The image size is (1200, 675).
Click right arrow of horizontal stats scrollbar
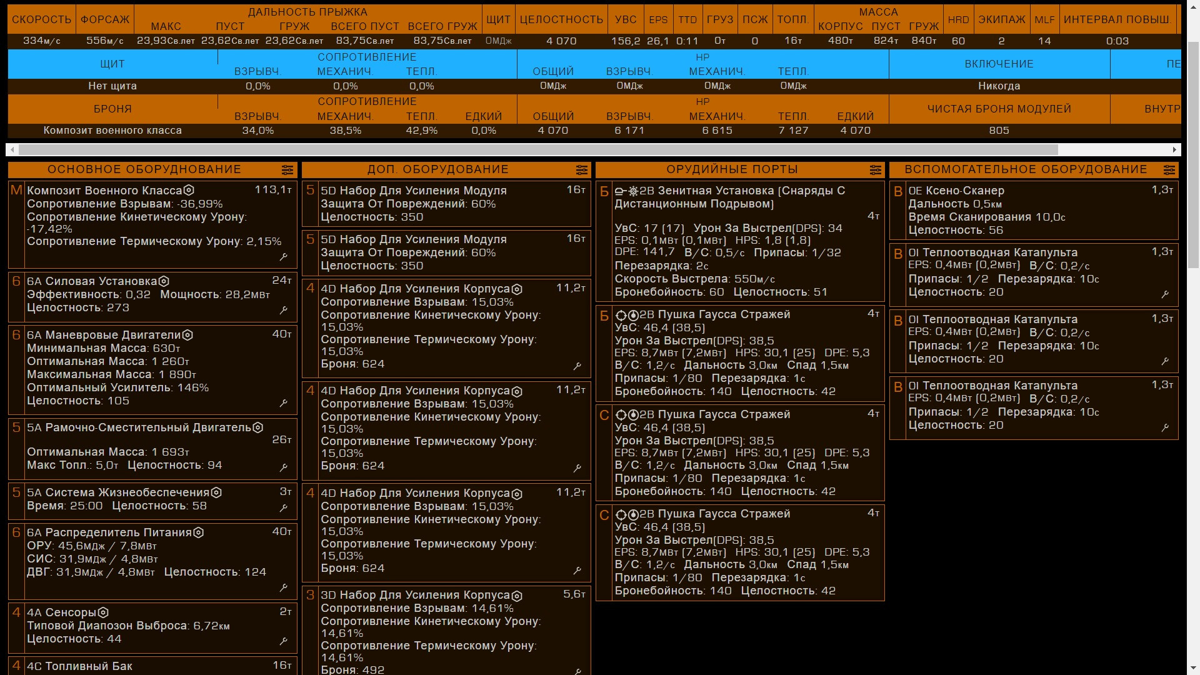[x=1174, y=150]
